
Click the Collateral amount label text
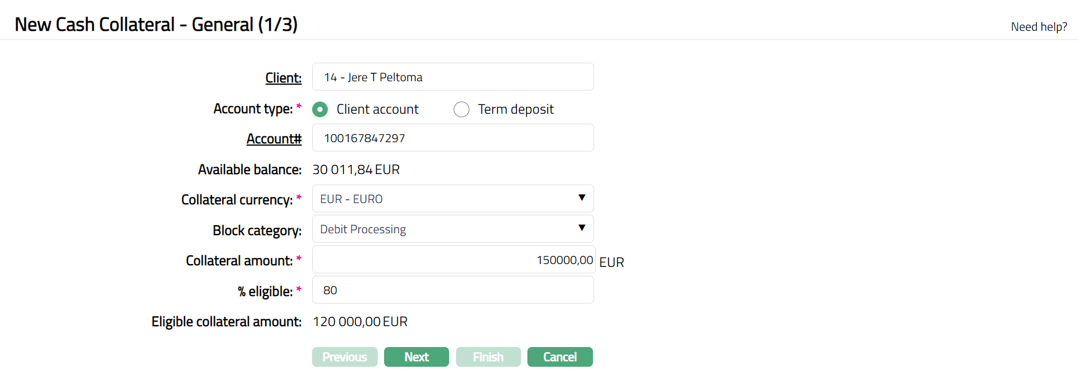tap(239, 261)
